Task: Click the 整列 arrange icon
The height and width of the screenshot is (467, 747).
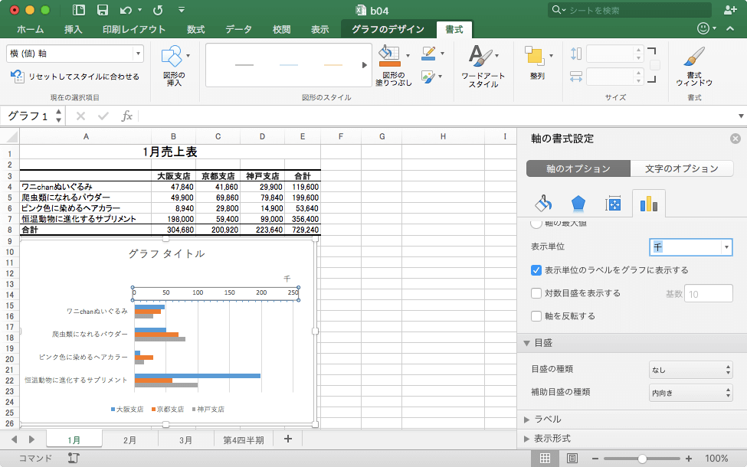Action: 534,56
